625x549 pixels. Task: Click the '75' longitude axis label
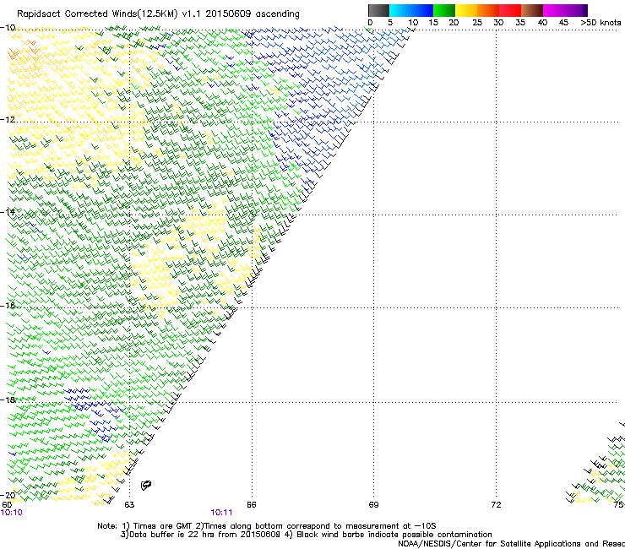(x=618, y=505)
